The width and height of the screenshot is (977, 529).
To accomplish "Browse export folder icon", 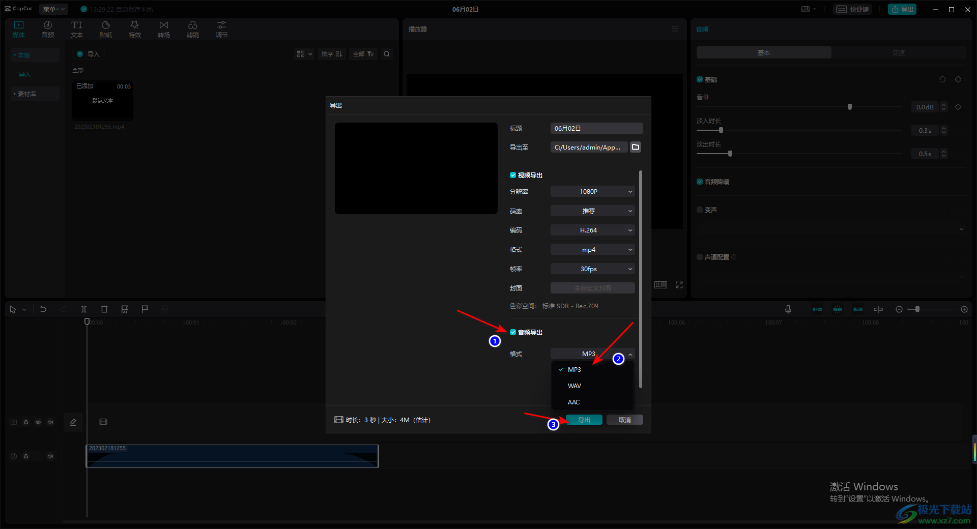I will coord(636,147).
